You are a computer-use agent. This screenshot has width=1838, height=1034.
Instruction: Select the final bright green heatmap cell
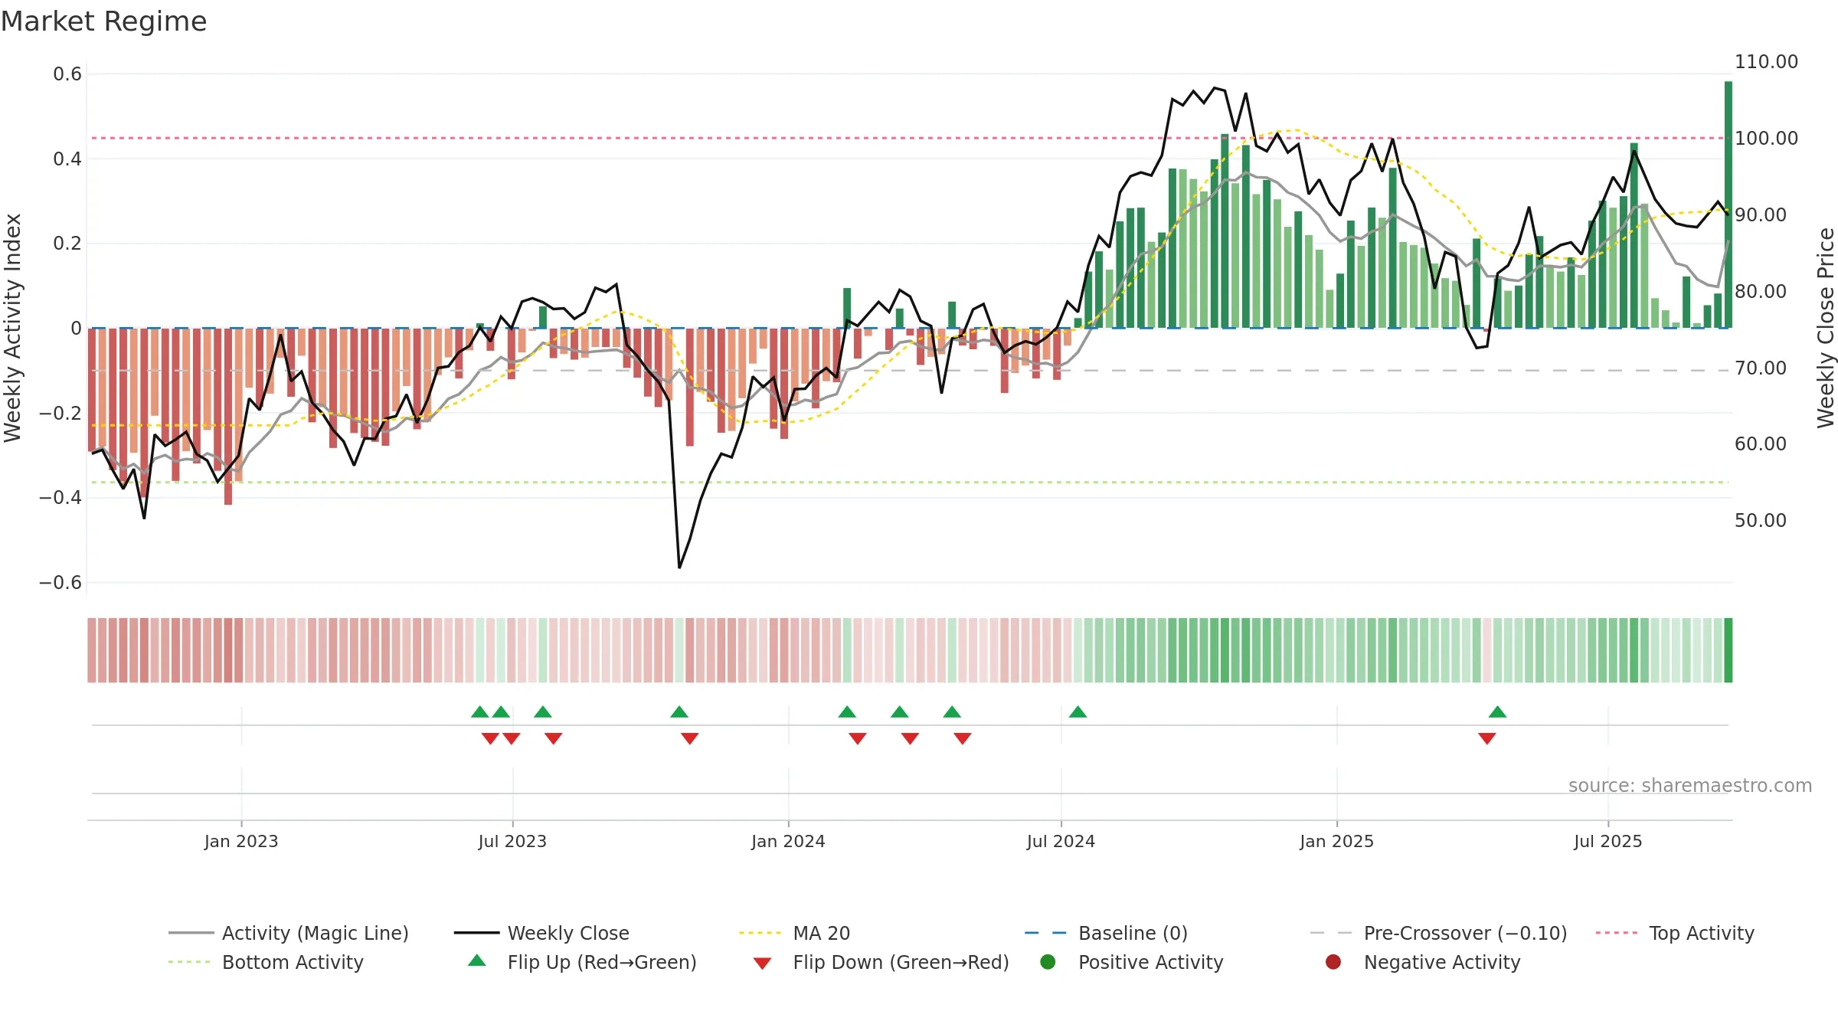1728,650
